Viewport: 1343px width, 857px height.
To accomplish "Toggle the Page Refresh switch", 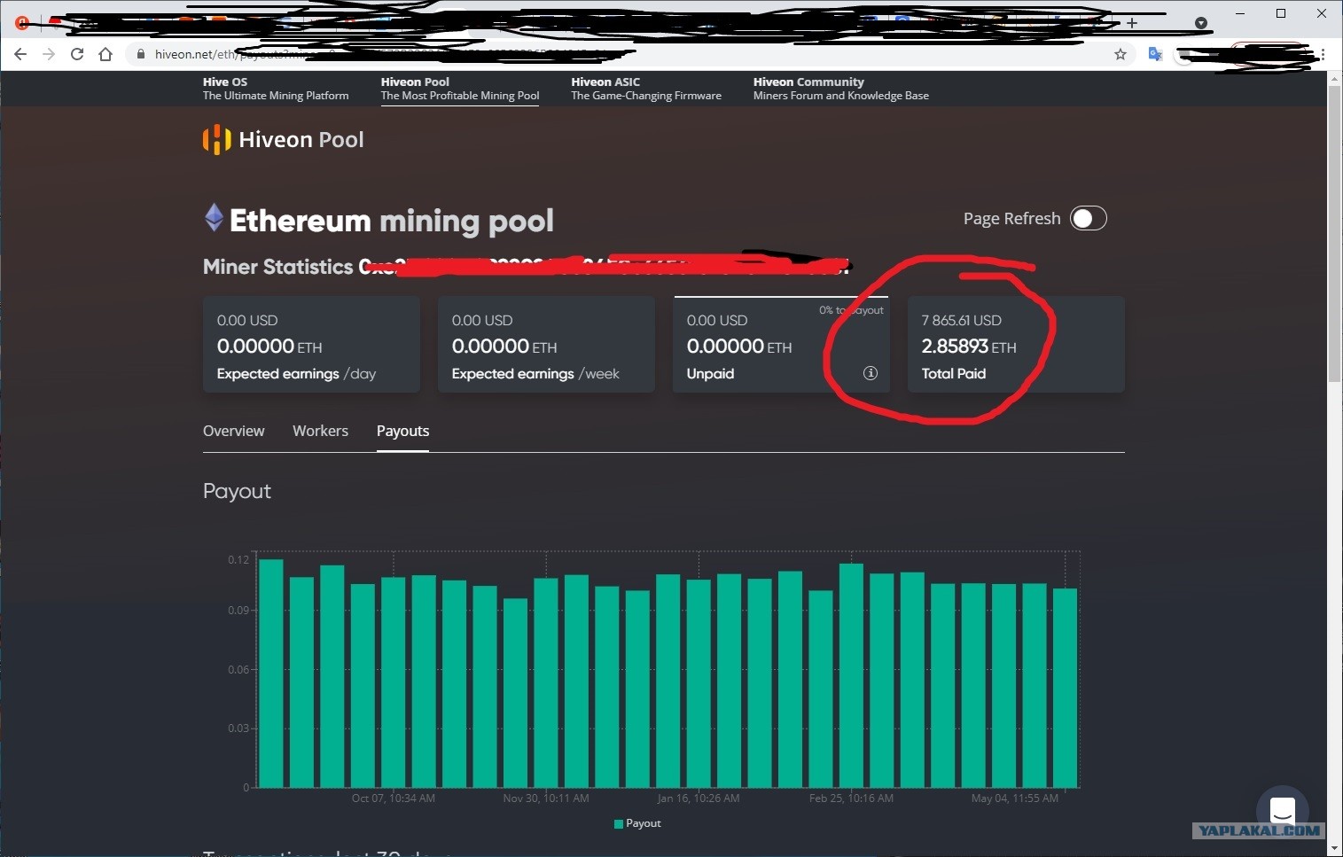I will point(1089,218).
